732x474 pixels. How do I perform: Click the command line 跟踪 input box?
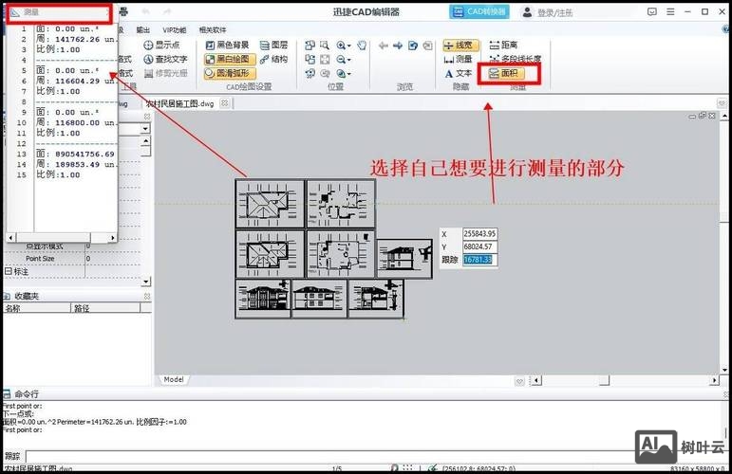(x=376, y=456)
